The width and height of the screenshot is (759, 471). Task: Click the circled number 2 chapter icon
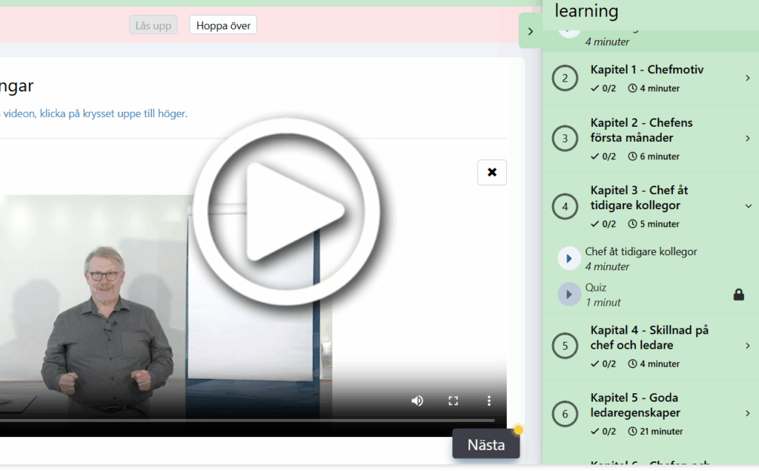pyautogui.click(x=565, y=79)
